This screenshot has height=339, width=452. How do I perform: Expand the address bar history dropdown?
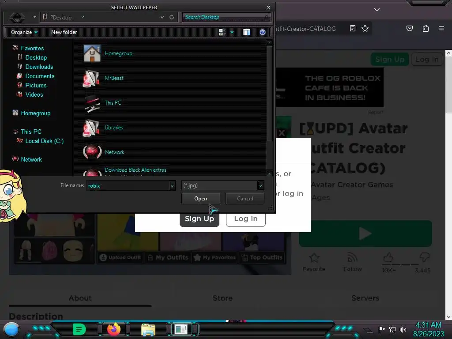162,17
